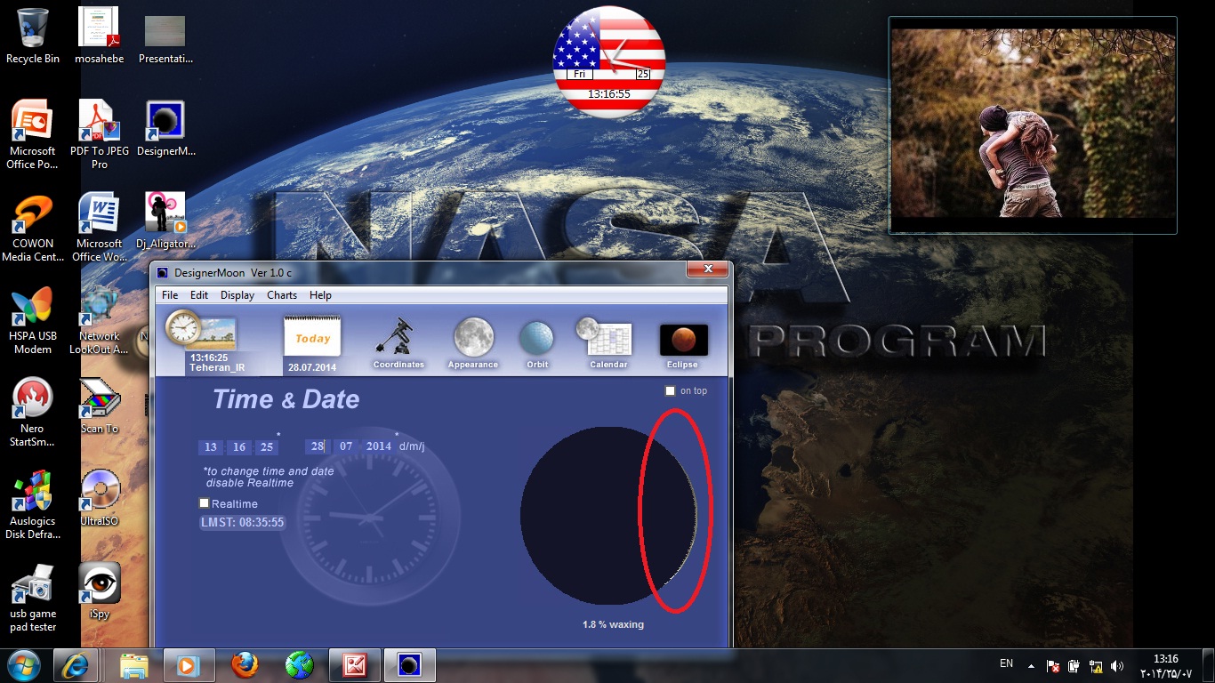The height and width of the screenshot is (683, 1215).
Task: Click the 'to change time and date' note
Action: click(268, 477)
